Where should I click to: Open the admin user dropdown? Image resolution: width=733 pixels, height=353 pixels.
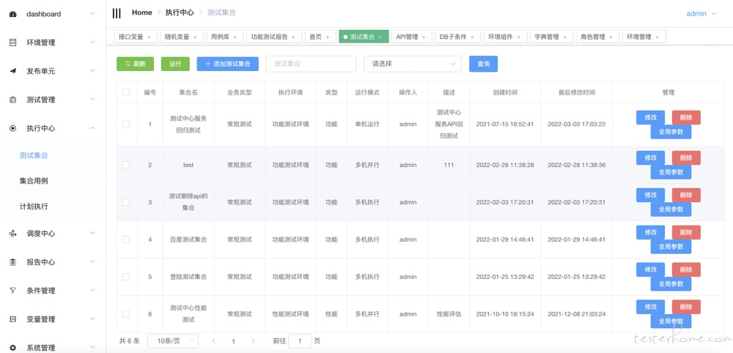(701, 14)
